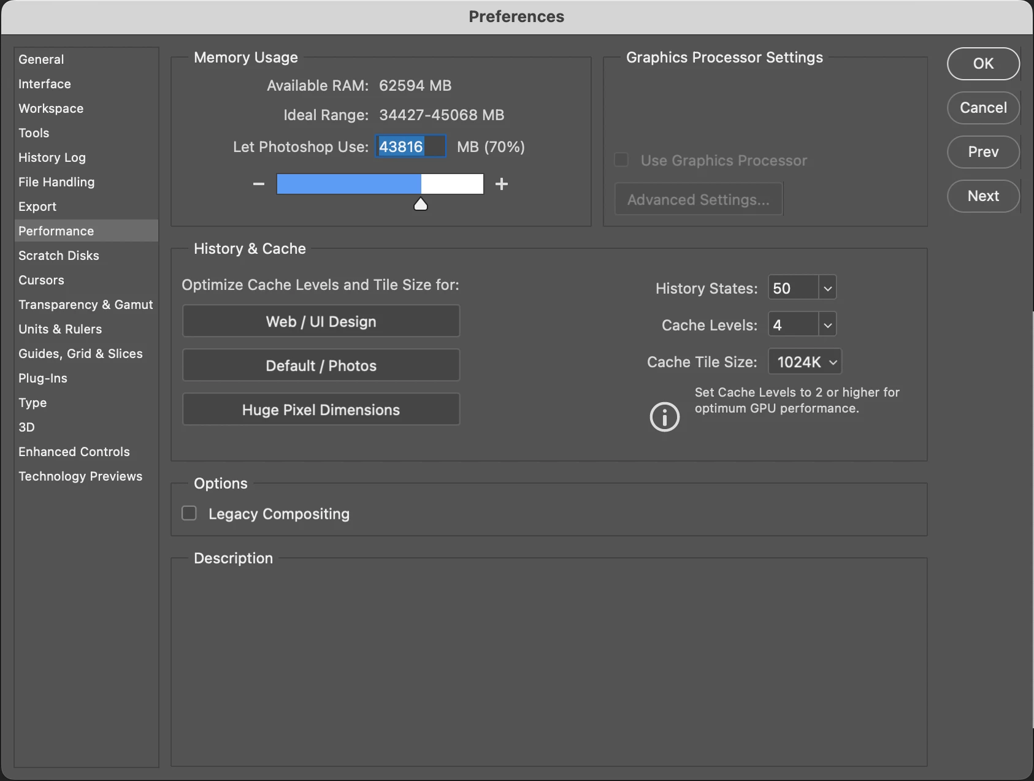Image resolution: width=1034 pixels, height=781 pixels.
Task: Click the Web / UI Design button
Action: (x=321, y=321)
